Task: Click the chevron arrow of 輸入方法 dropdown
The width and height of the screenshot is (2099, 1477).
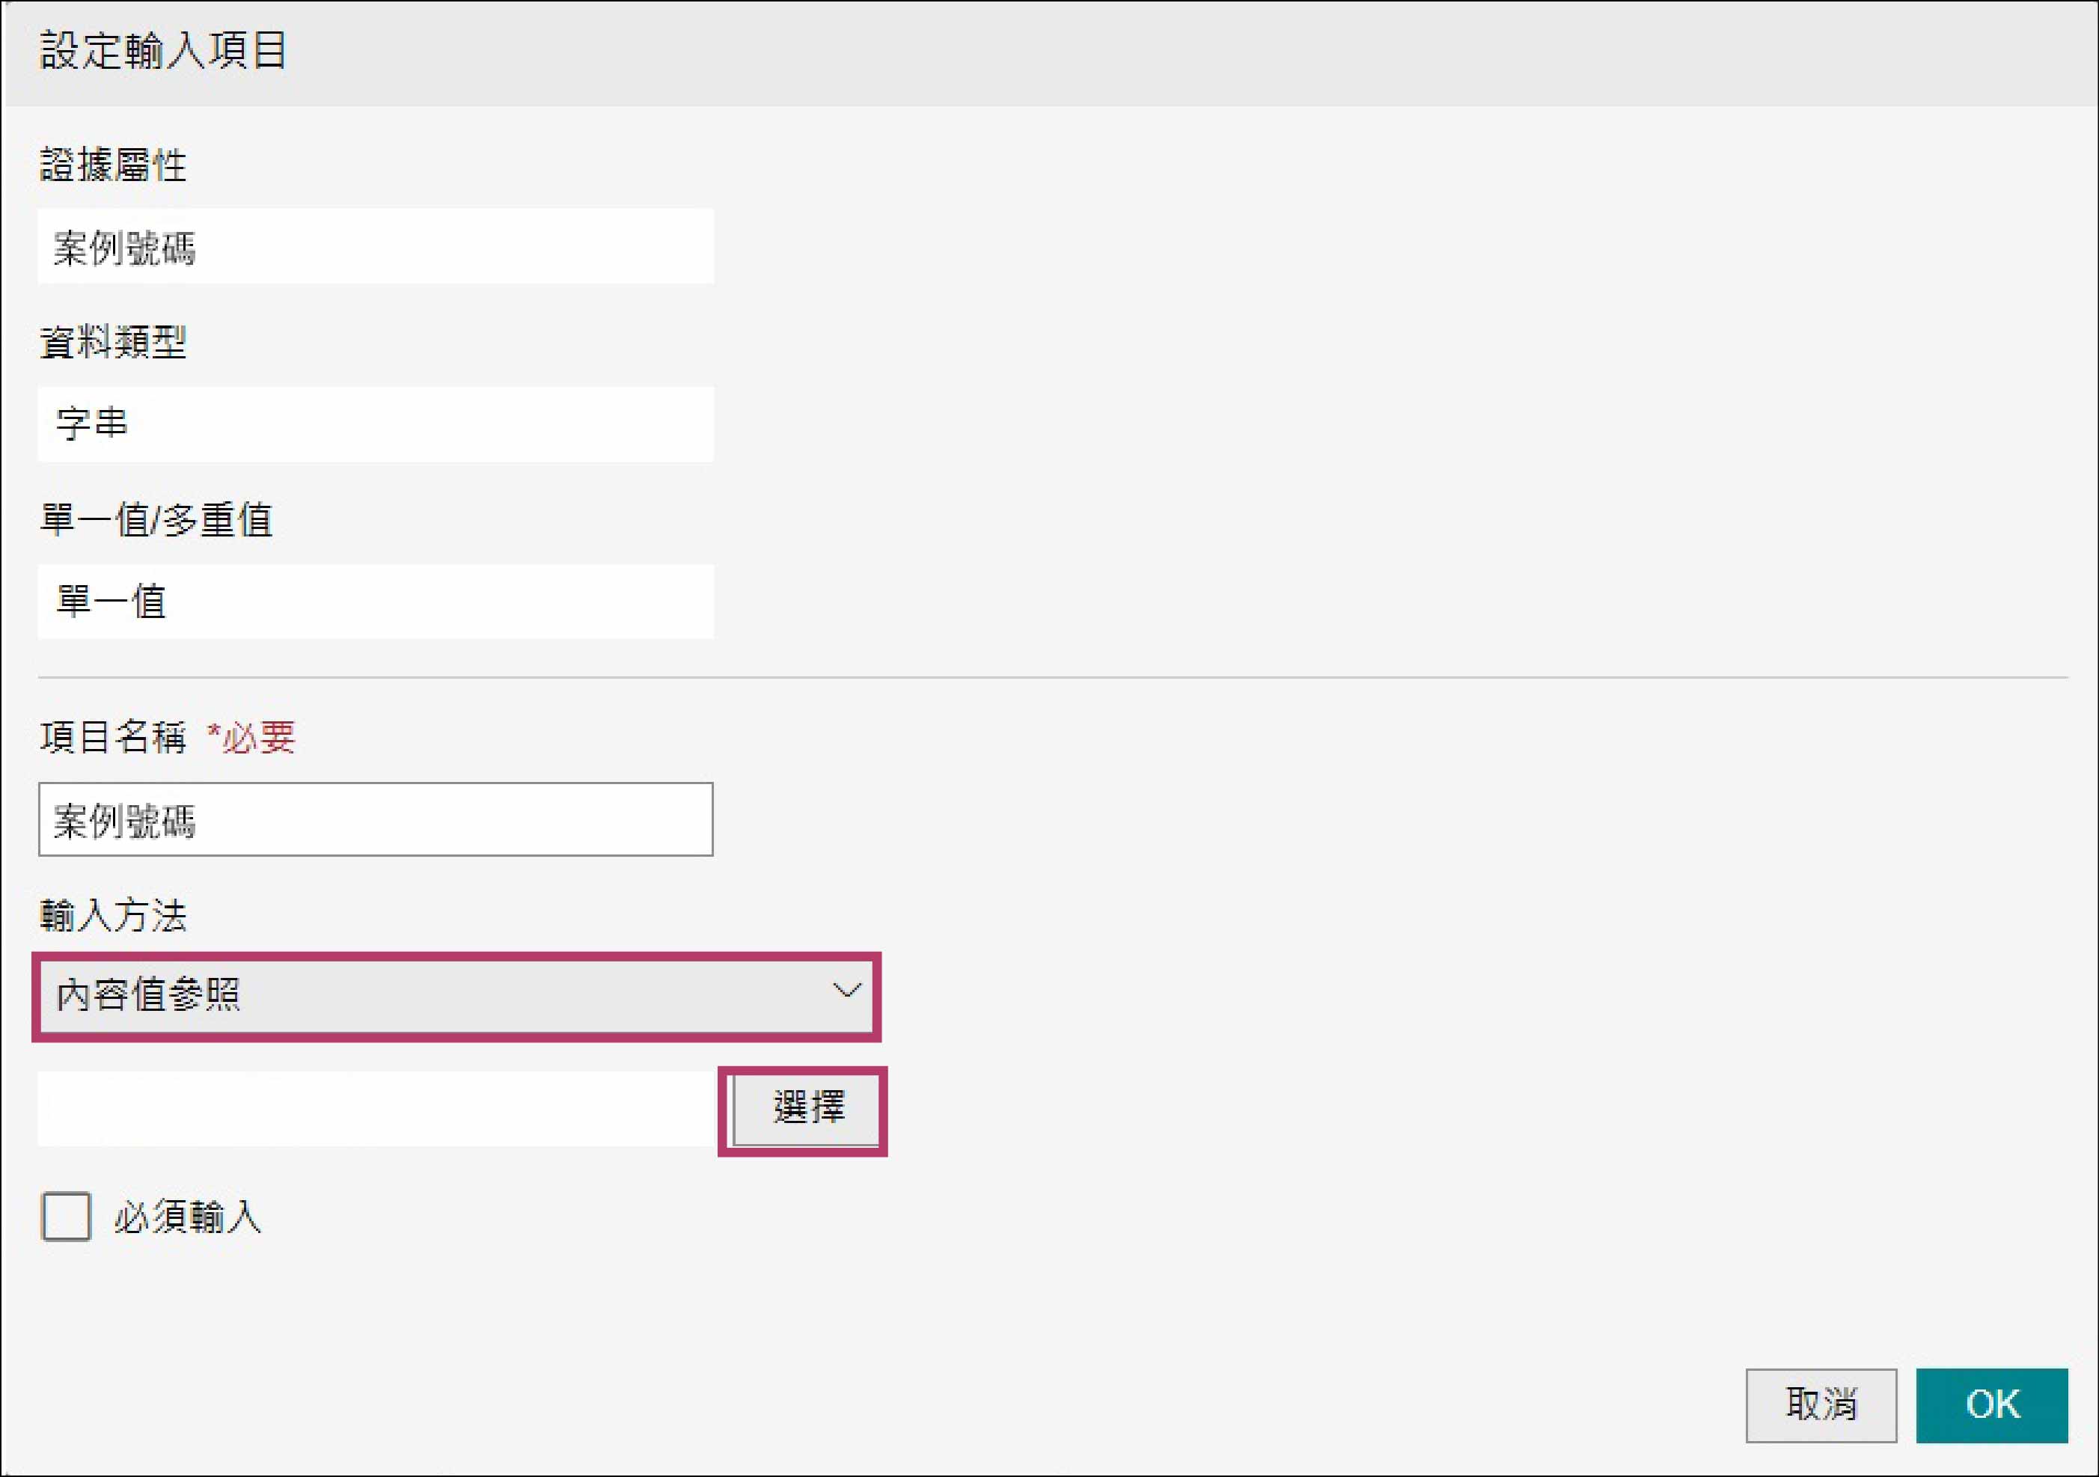Action: coord(846,991)
